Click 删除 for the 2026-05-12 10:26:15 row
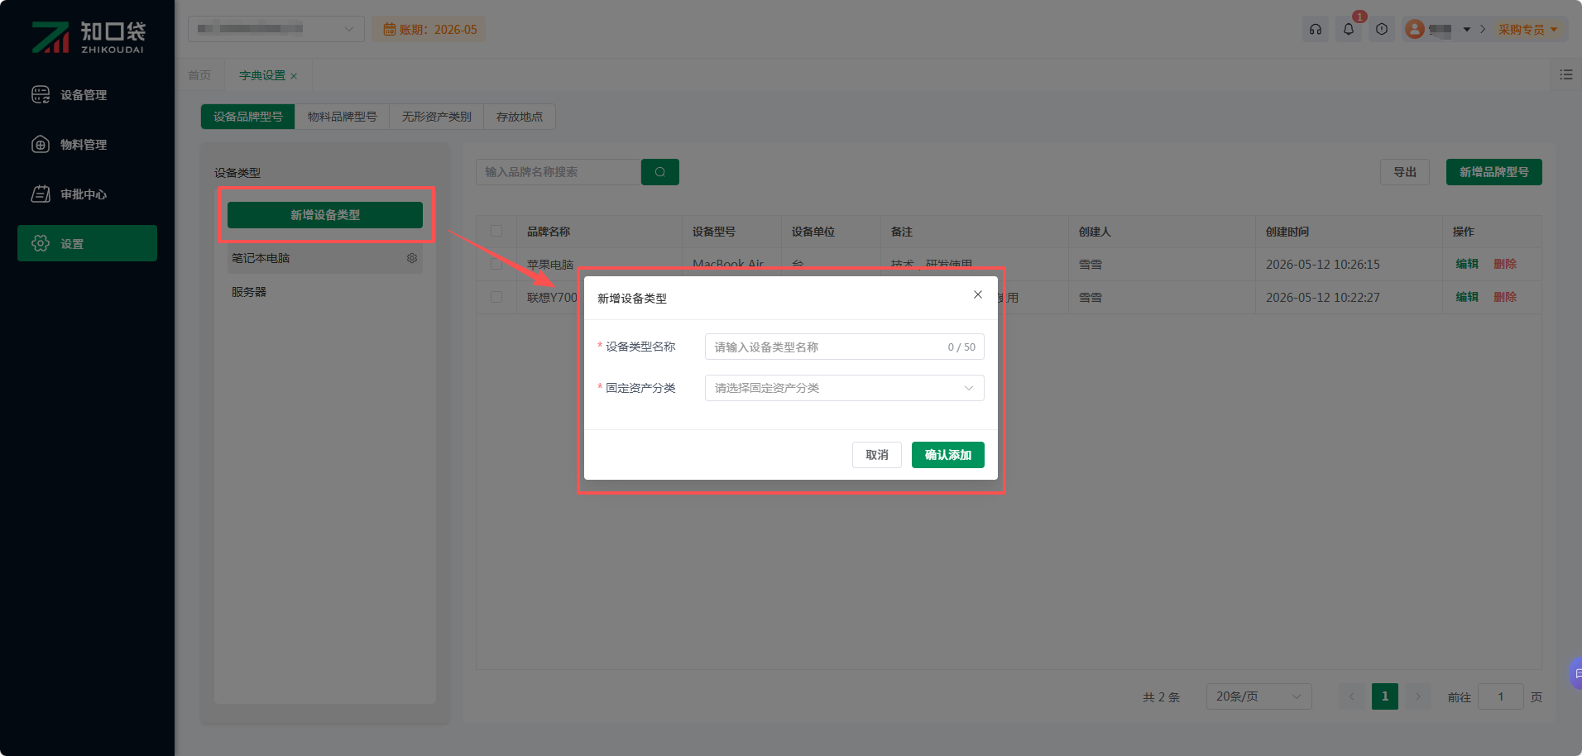 [x=1505, y=264]
